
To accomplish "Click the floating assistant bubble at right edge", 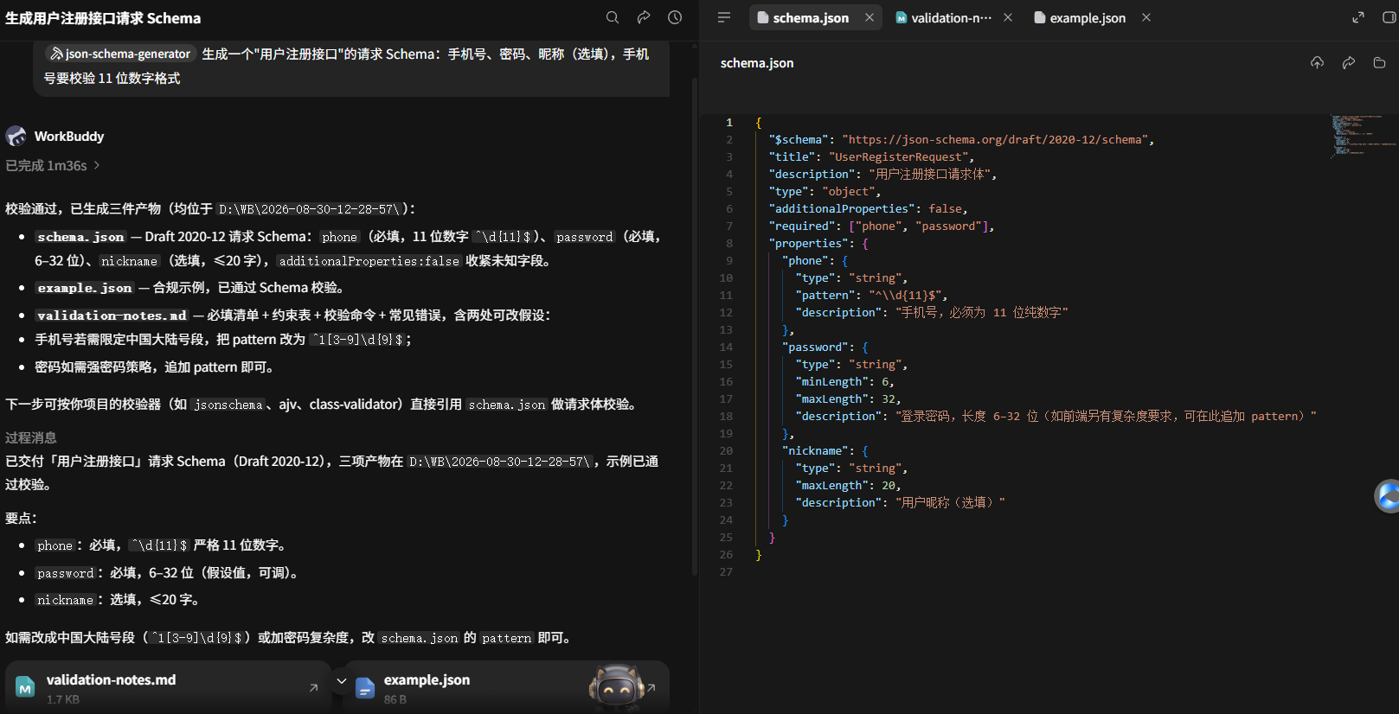I will [1388, 496].
